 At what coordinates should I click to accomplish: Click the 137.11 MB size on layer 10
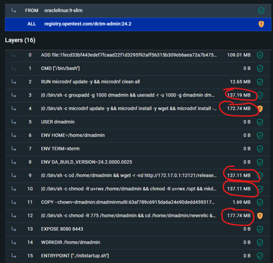click(239, 189)
